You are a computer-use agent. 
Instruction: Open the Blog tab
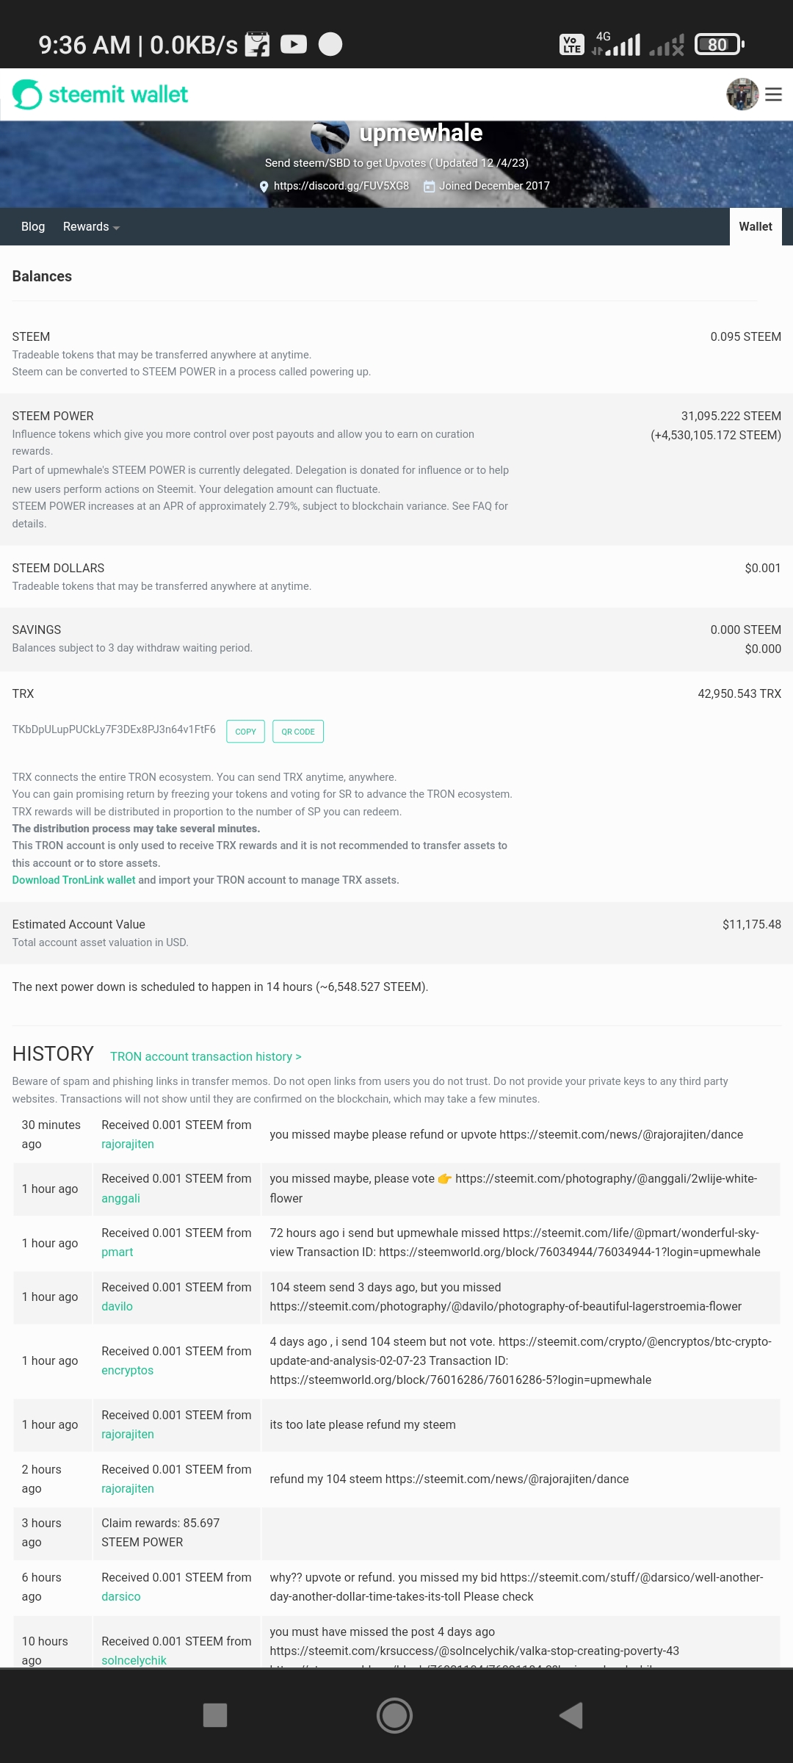(33, 227)
